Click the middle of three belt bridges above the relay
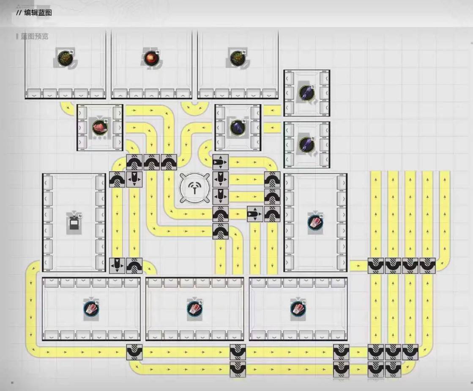This screenshot has height=391, width=473. (152, 162)
